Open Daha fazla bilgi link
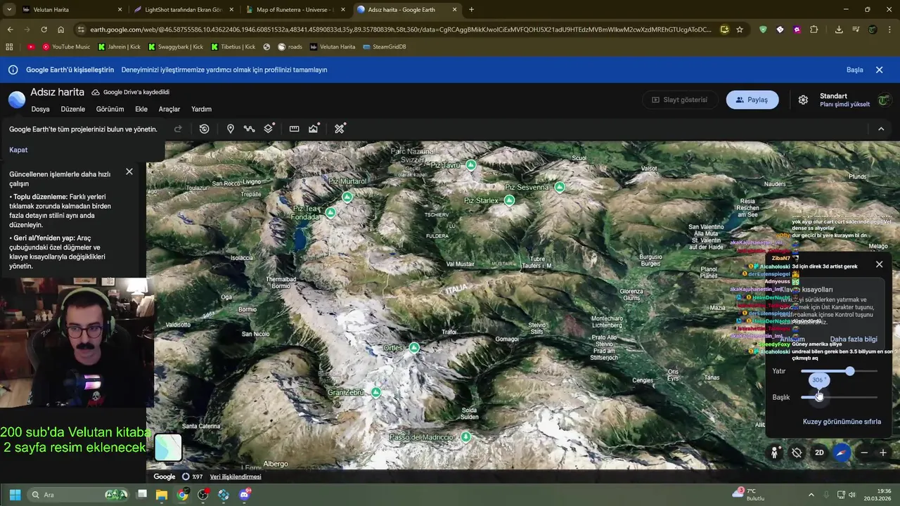This screenshot has width=900, height=506. coord(853,339)
